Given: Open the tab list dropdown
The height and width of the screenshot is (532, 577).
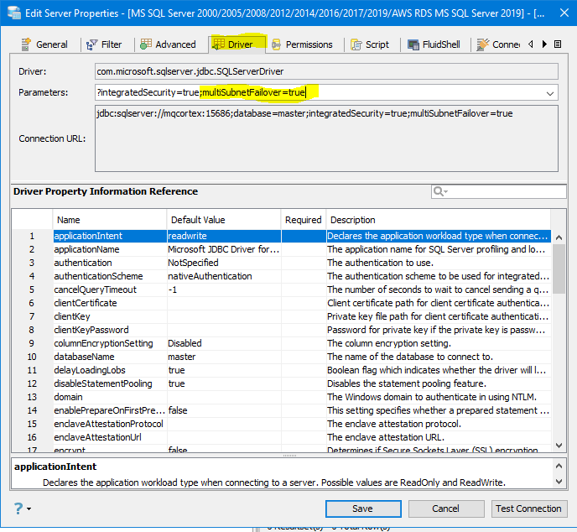Looking at the screenshot, I should point(557,44).
